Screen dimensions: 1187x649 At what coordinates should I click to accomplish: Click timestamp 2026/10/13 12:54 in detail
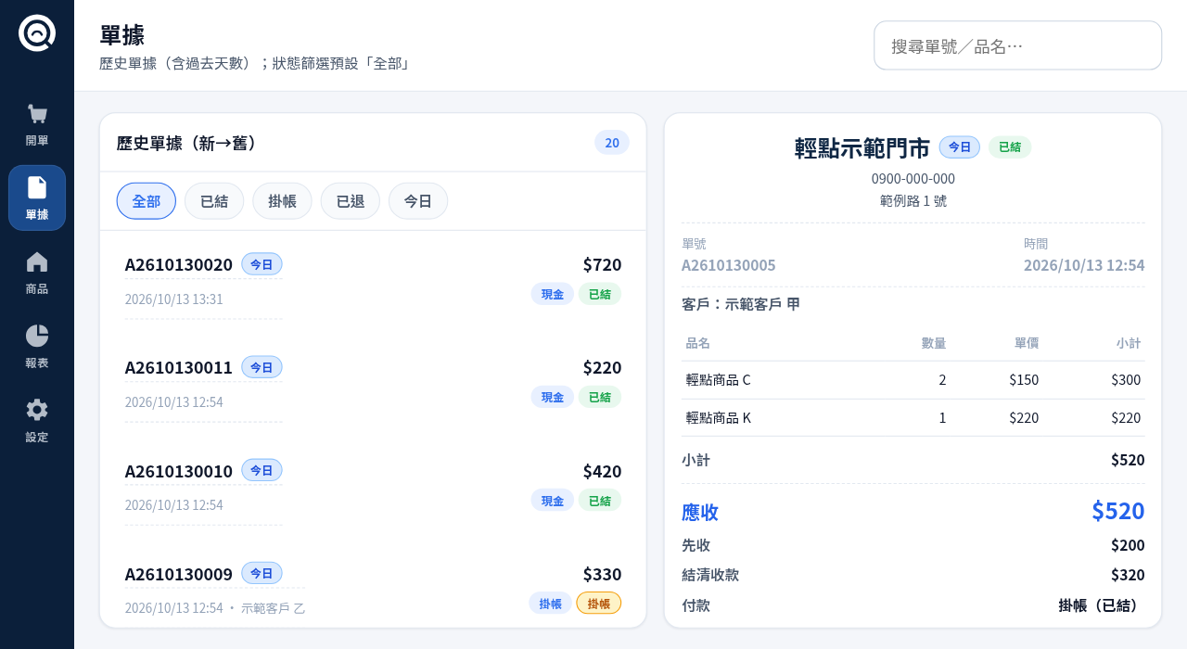[x=1084, y=265]
